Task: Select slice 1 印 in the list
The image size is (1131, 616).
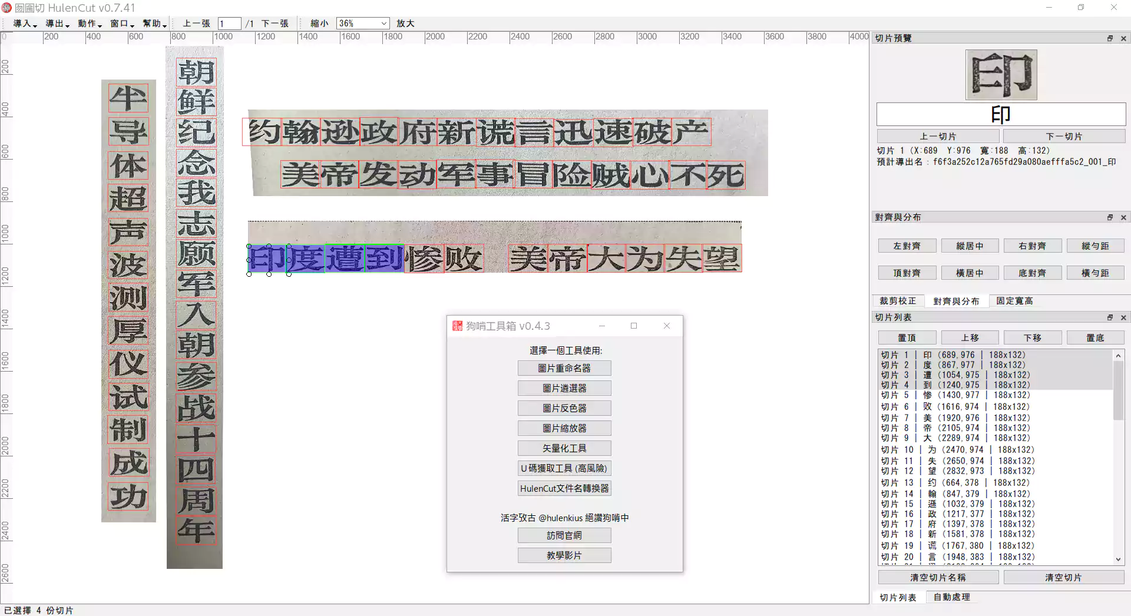Action: [996, 355]
